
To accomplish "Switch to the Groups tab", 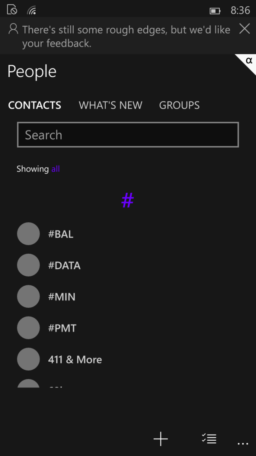I will tap(179, 105).
